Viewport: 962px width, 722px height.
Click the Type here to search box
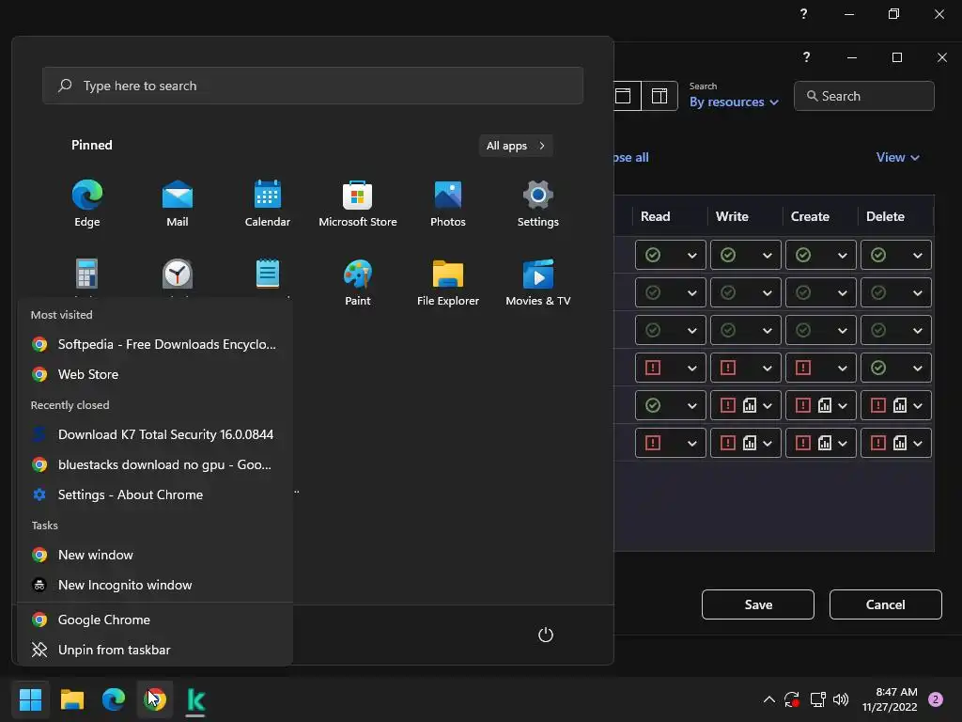[313, 86]
